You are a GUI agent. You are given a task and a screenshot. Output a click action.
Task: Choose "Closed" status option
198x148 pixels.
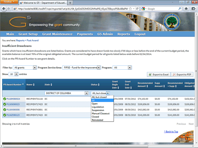point(102,117)
